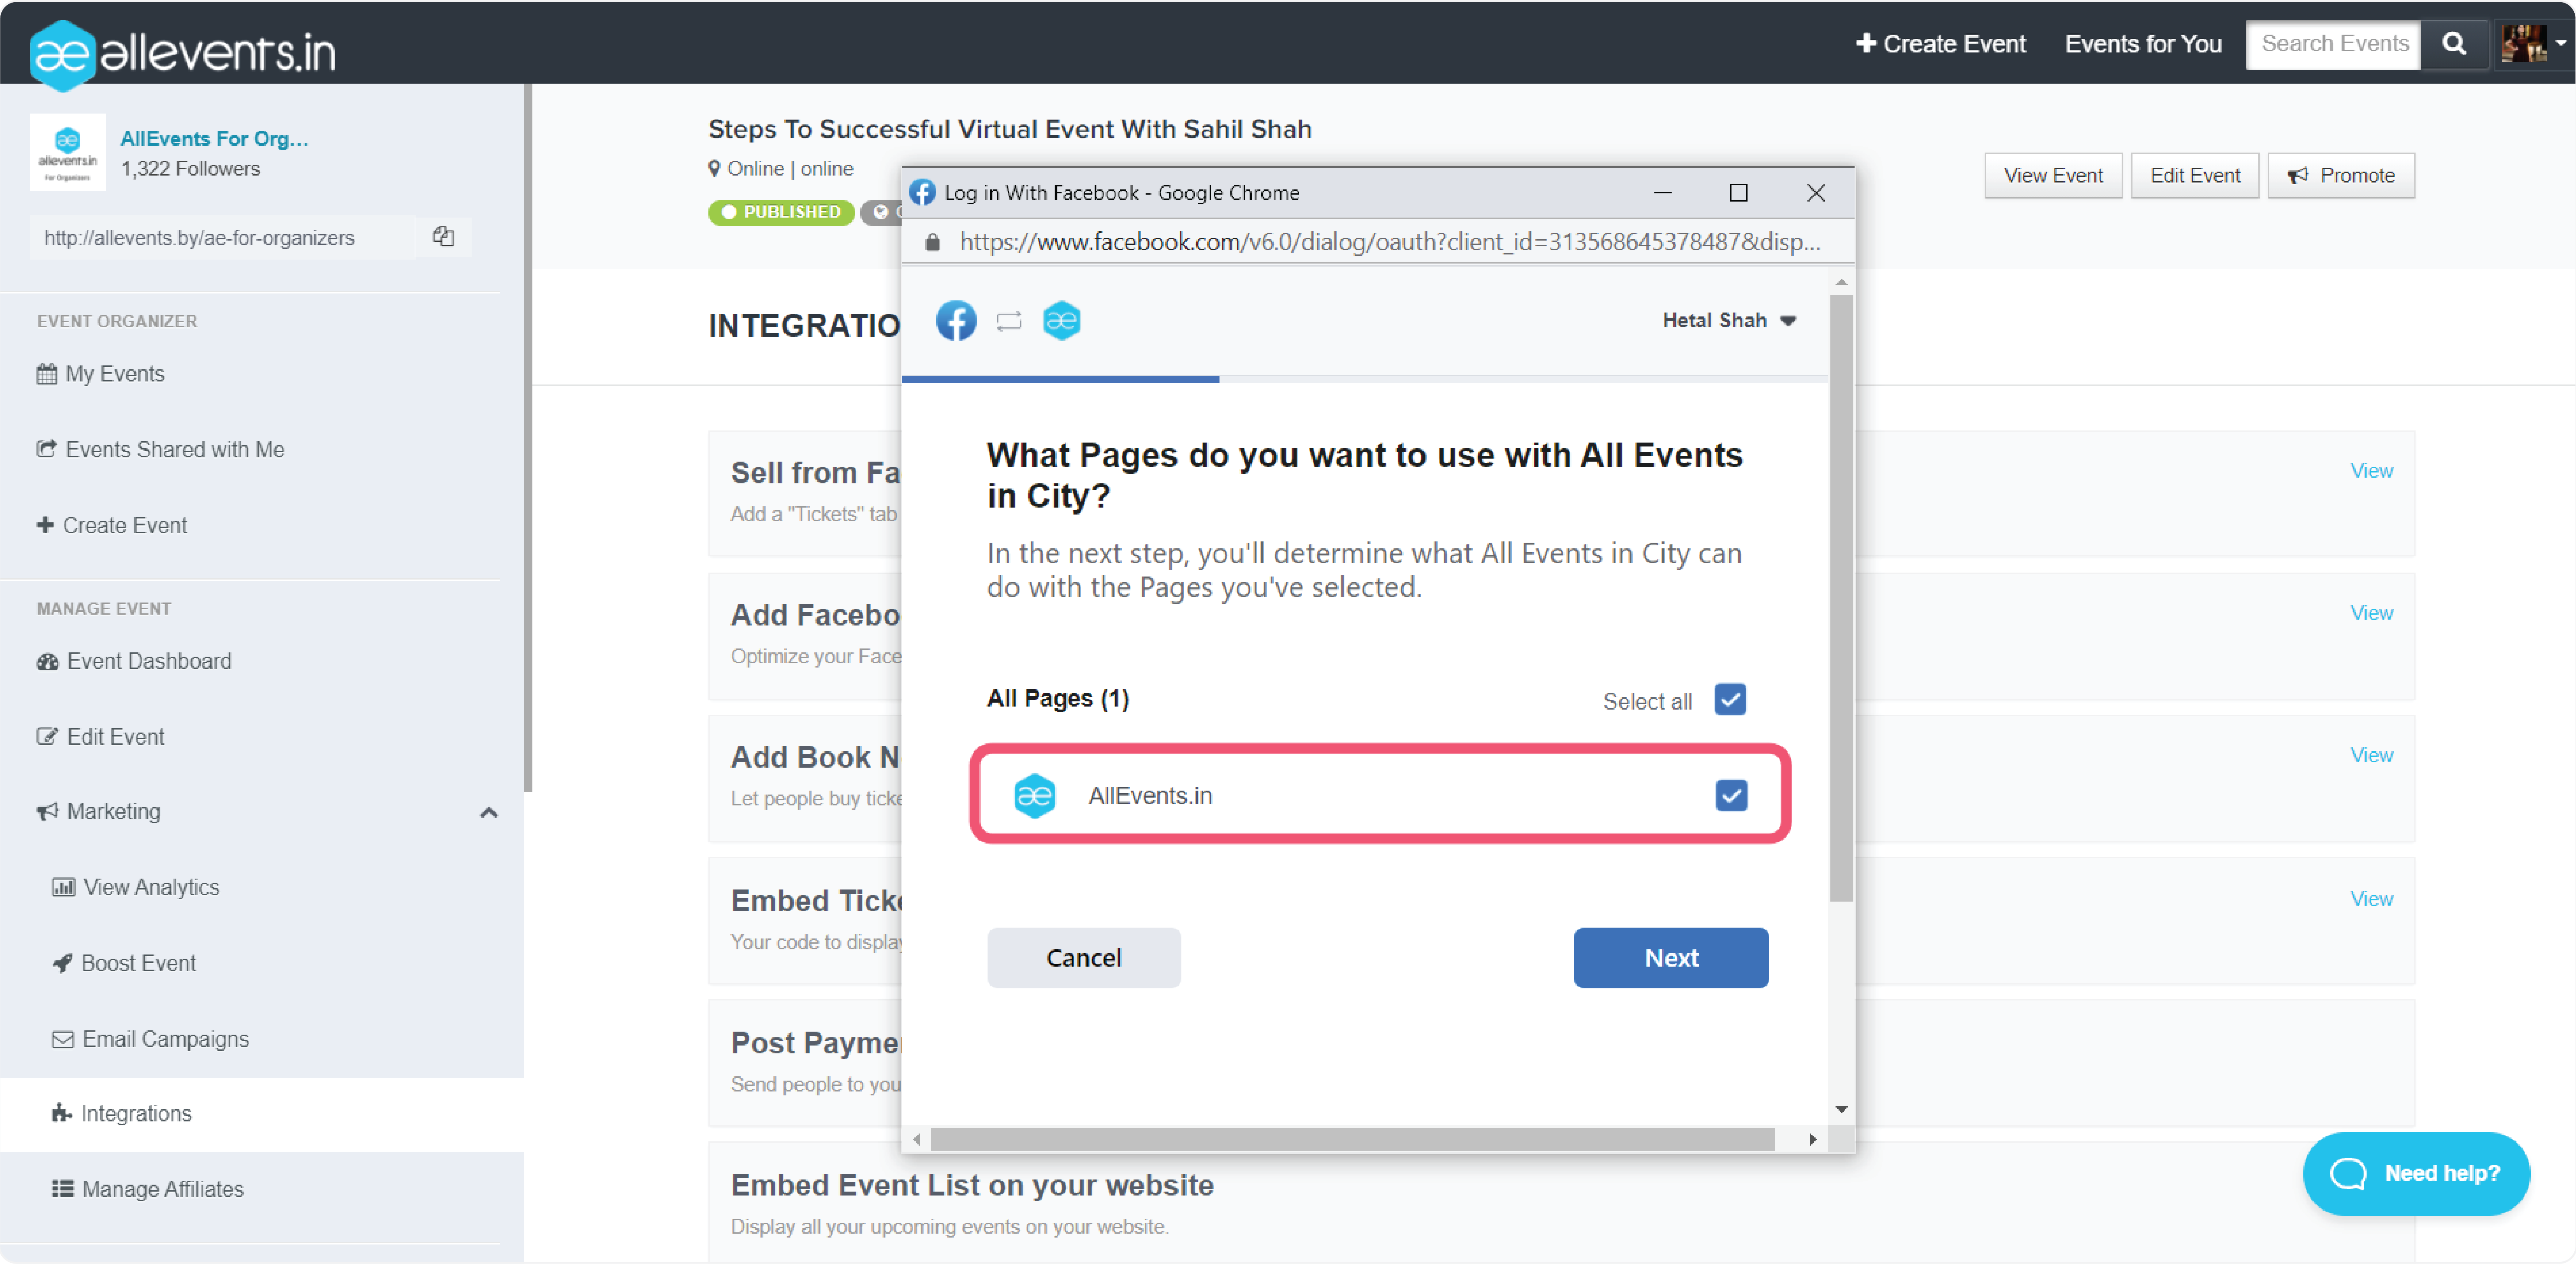This screenshot has height=1264, width=2576.
Task: Click the popup vertical scrollbar
Action: point(1841,598)
